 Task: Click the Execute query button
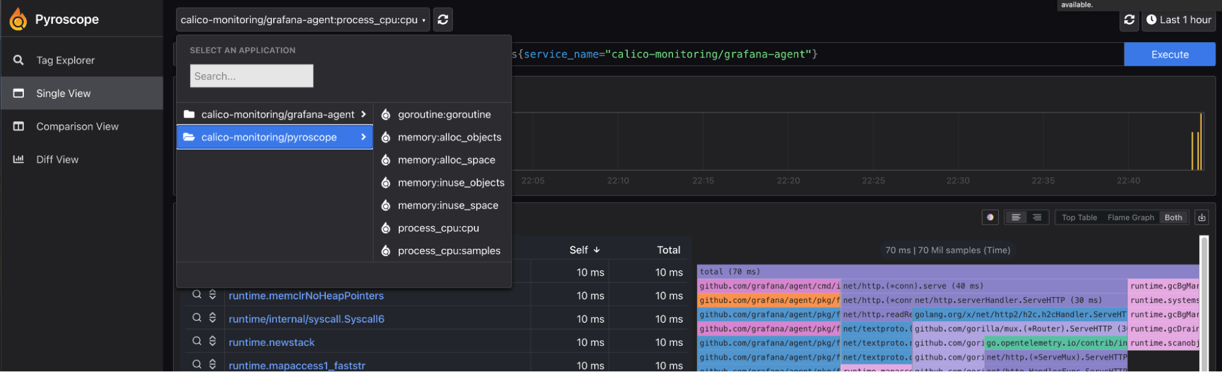tap(1169, 54)
